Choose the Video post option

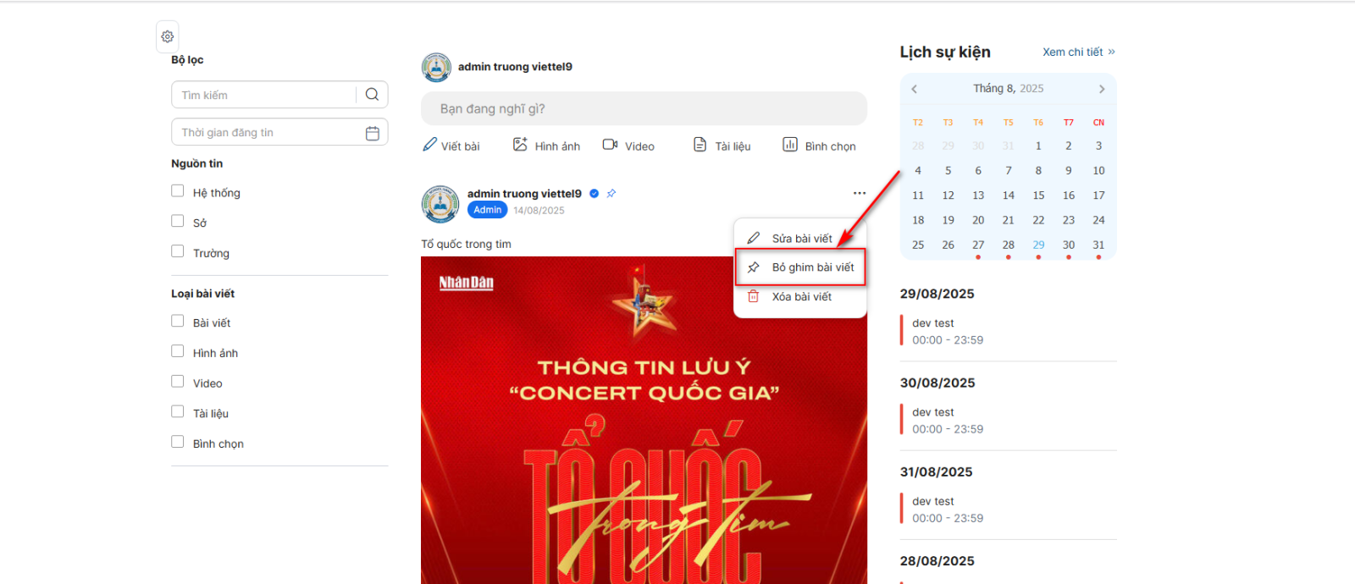click(628, 146)
